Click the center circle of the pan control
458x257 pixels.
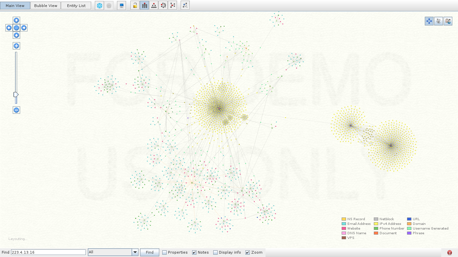pyautogui.click(x=16, y=28)
